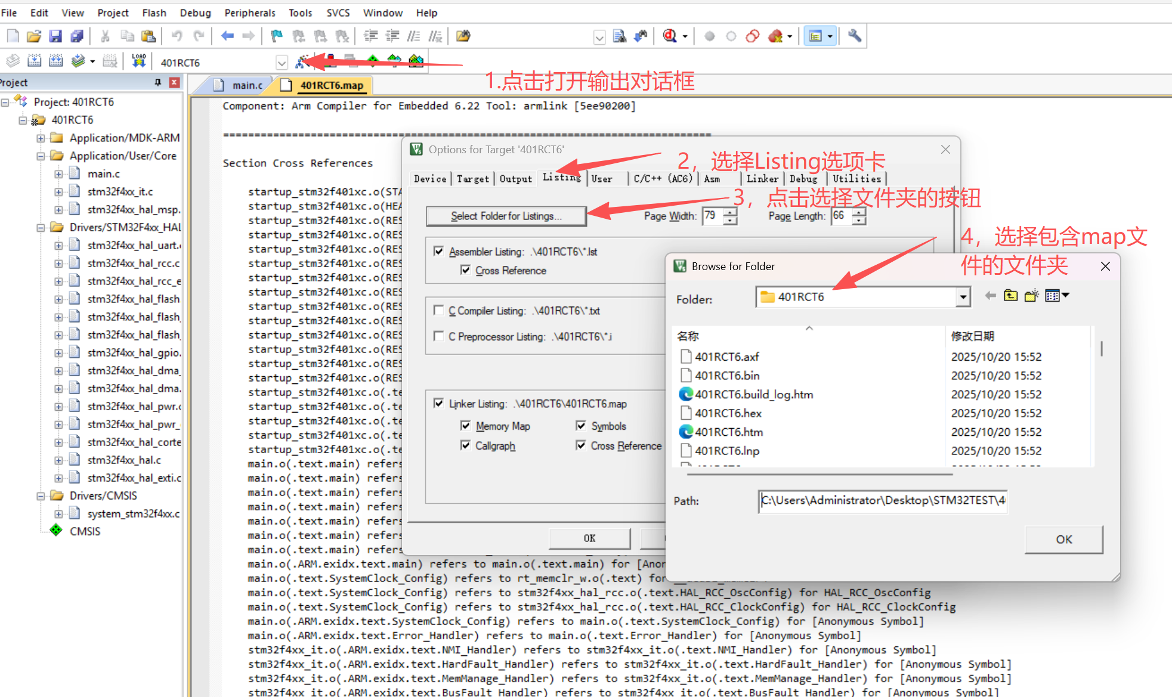Click the Navigate Backward blue arrow
The height and width of the screenshot is (697, 1172).
click(x=227, y=36)
